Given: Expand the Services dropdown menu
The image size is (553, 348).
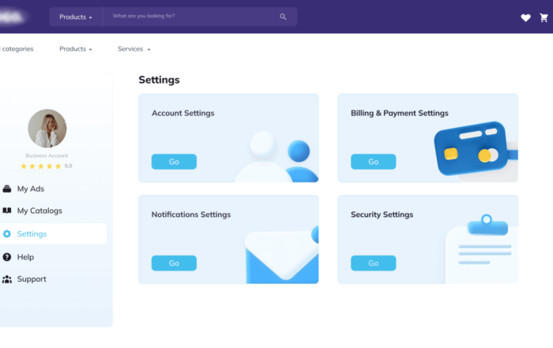Looking at the screenshot, I should 134,49.
